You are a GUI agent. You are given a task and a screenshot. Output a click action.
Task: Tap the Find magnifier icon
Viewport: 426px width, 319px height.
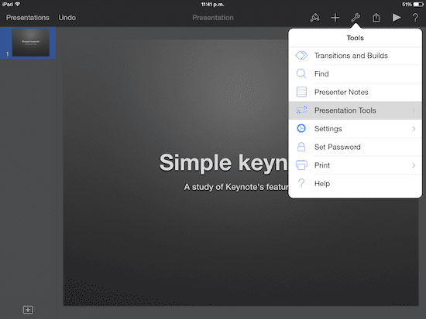[301, 73]
